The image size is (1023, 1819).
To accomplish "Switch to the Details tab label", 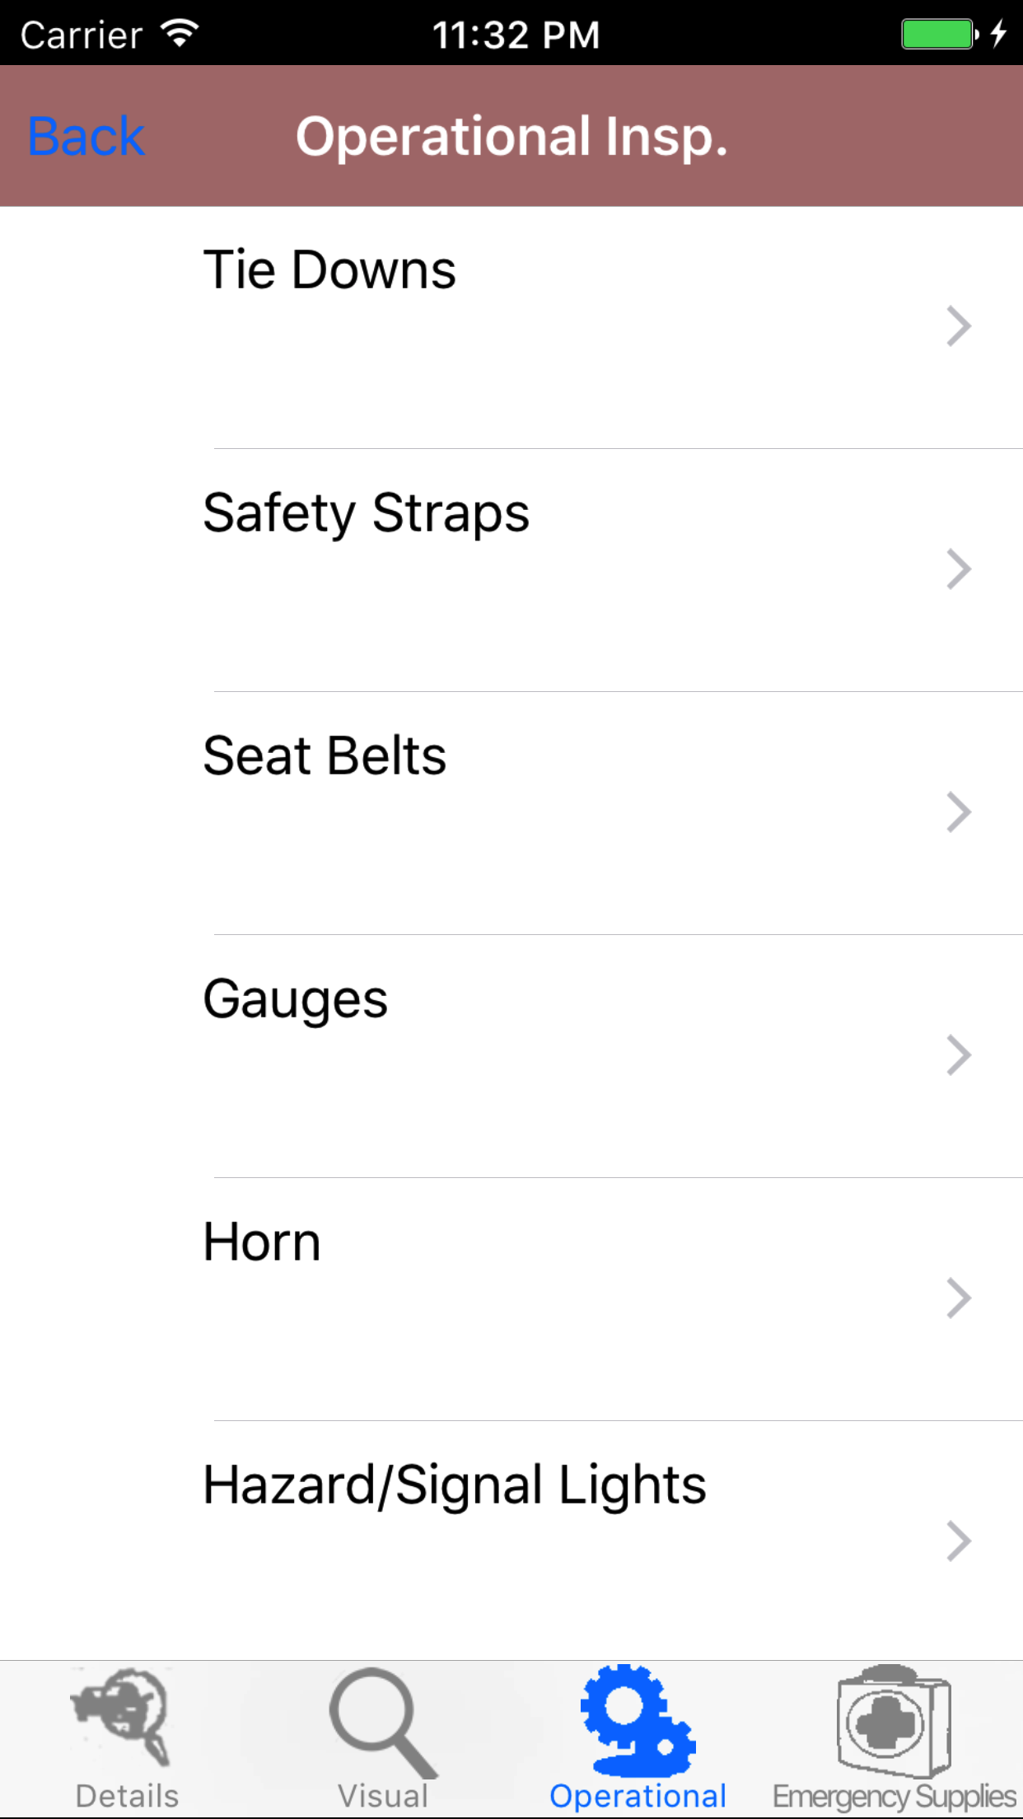I will [x=127, y=1796].
